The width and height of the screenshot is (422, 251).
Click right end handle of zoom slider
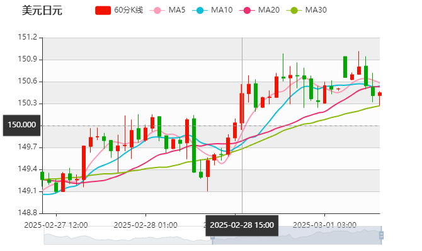(383, 235)
